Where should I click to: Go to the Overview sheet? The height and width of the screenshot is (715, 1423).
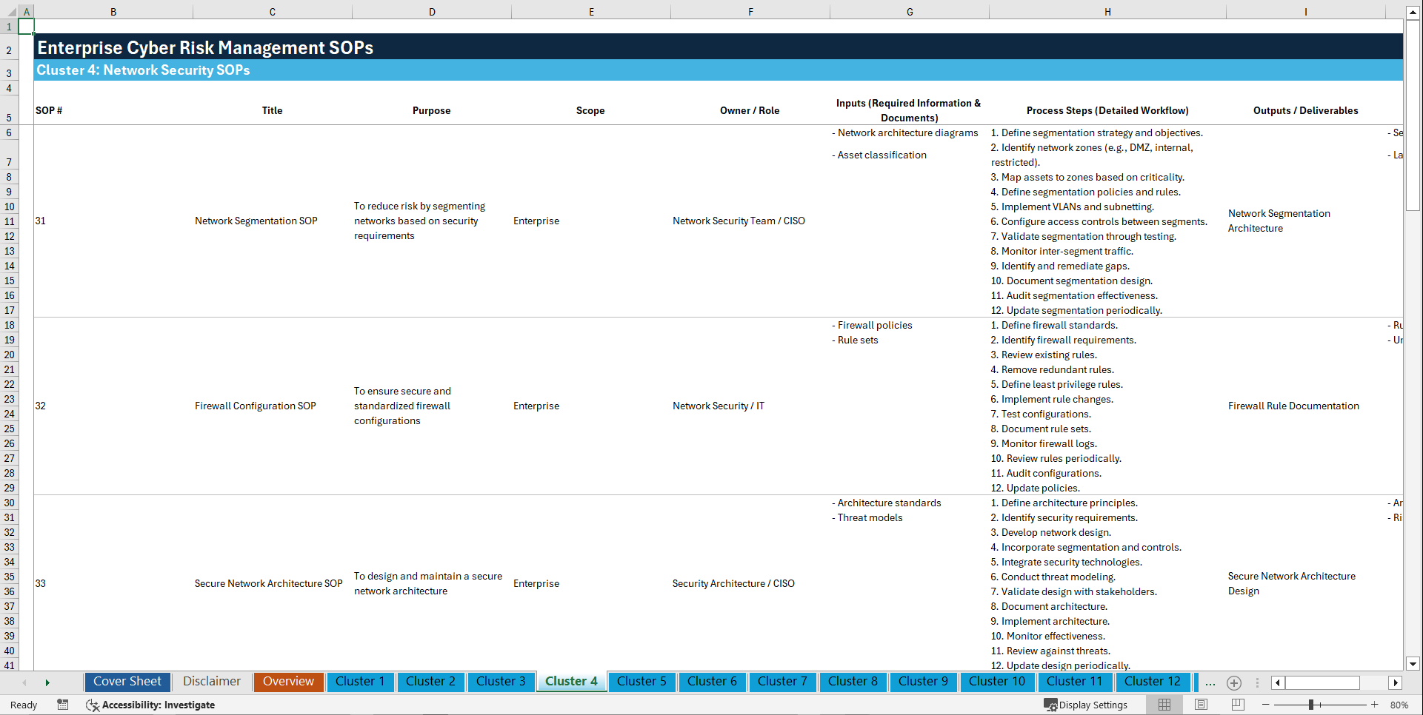[x=288, y=682]
